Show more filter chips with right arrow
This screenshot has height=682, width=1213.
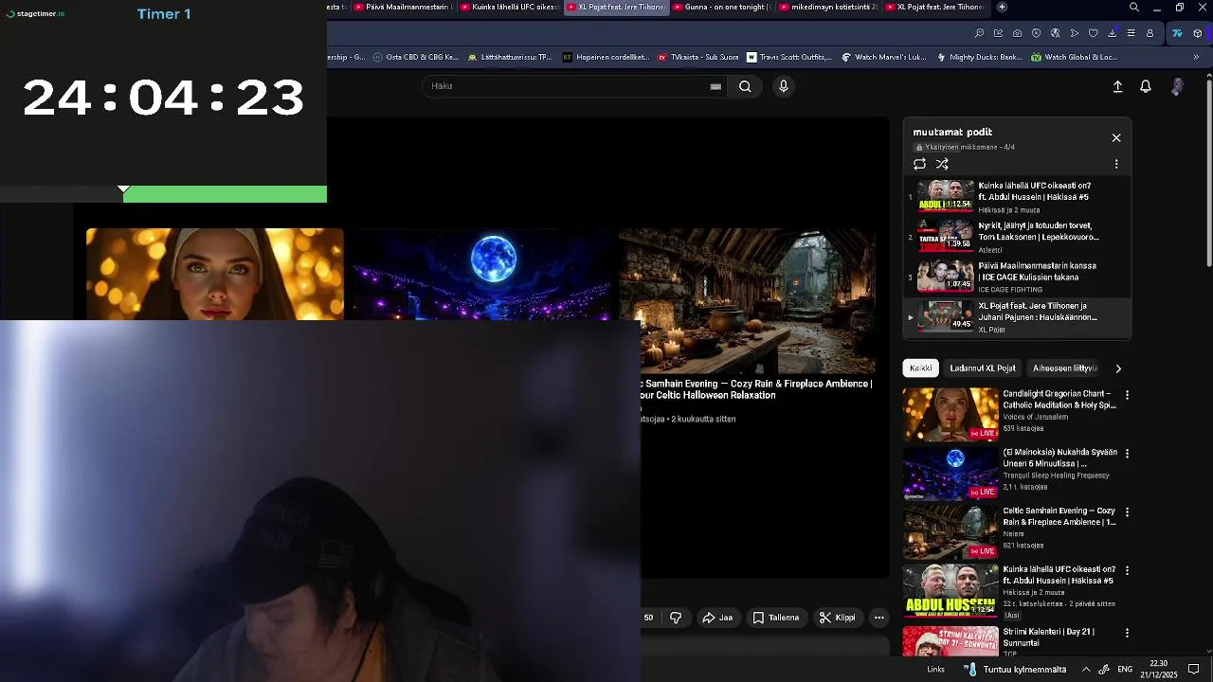coord(1118,368)
